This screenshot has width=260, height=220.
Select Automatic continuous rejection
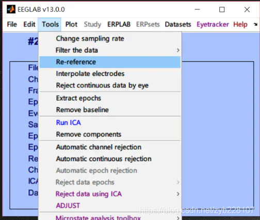click(x=110, y=159)
